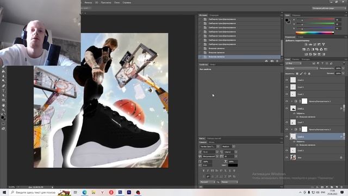Click lock all padlock icon in Layers
348x196 pixels.
click(x=309, y=73)
